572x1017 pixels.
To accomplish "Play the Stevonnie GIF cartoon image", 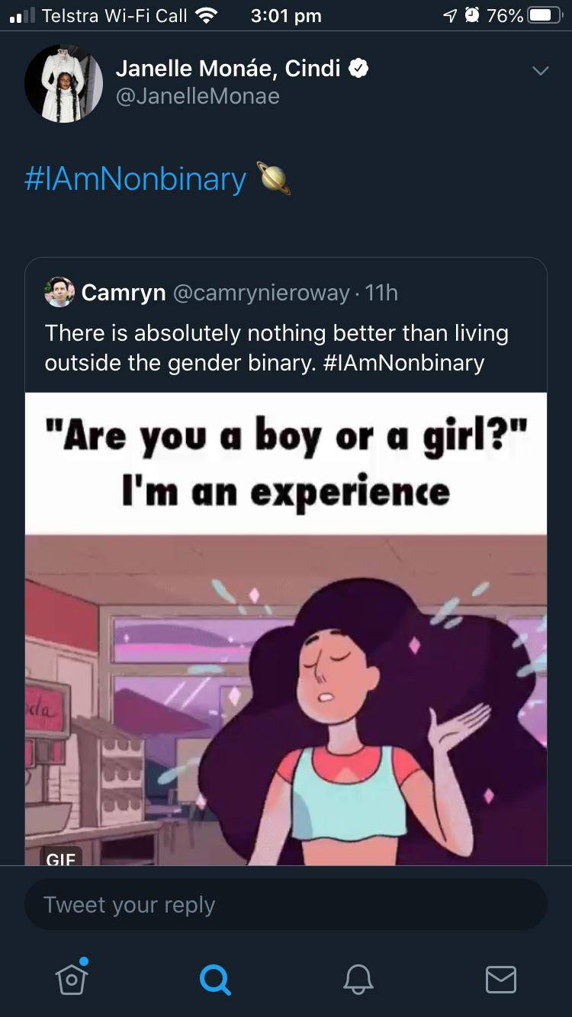I will click(286, 700).
